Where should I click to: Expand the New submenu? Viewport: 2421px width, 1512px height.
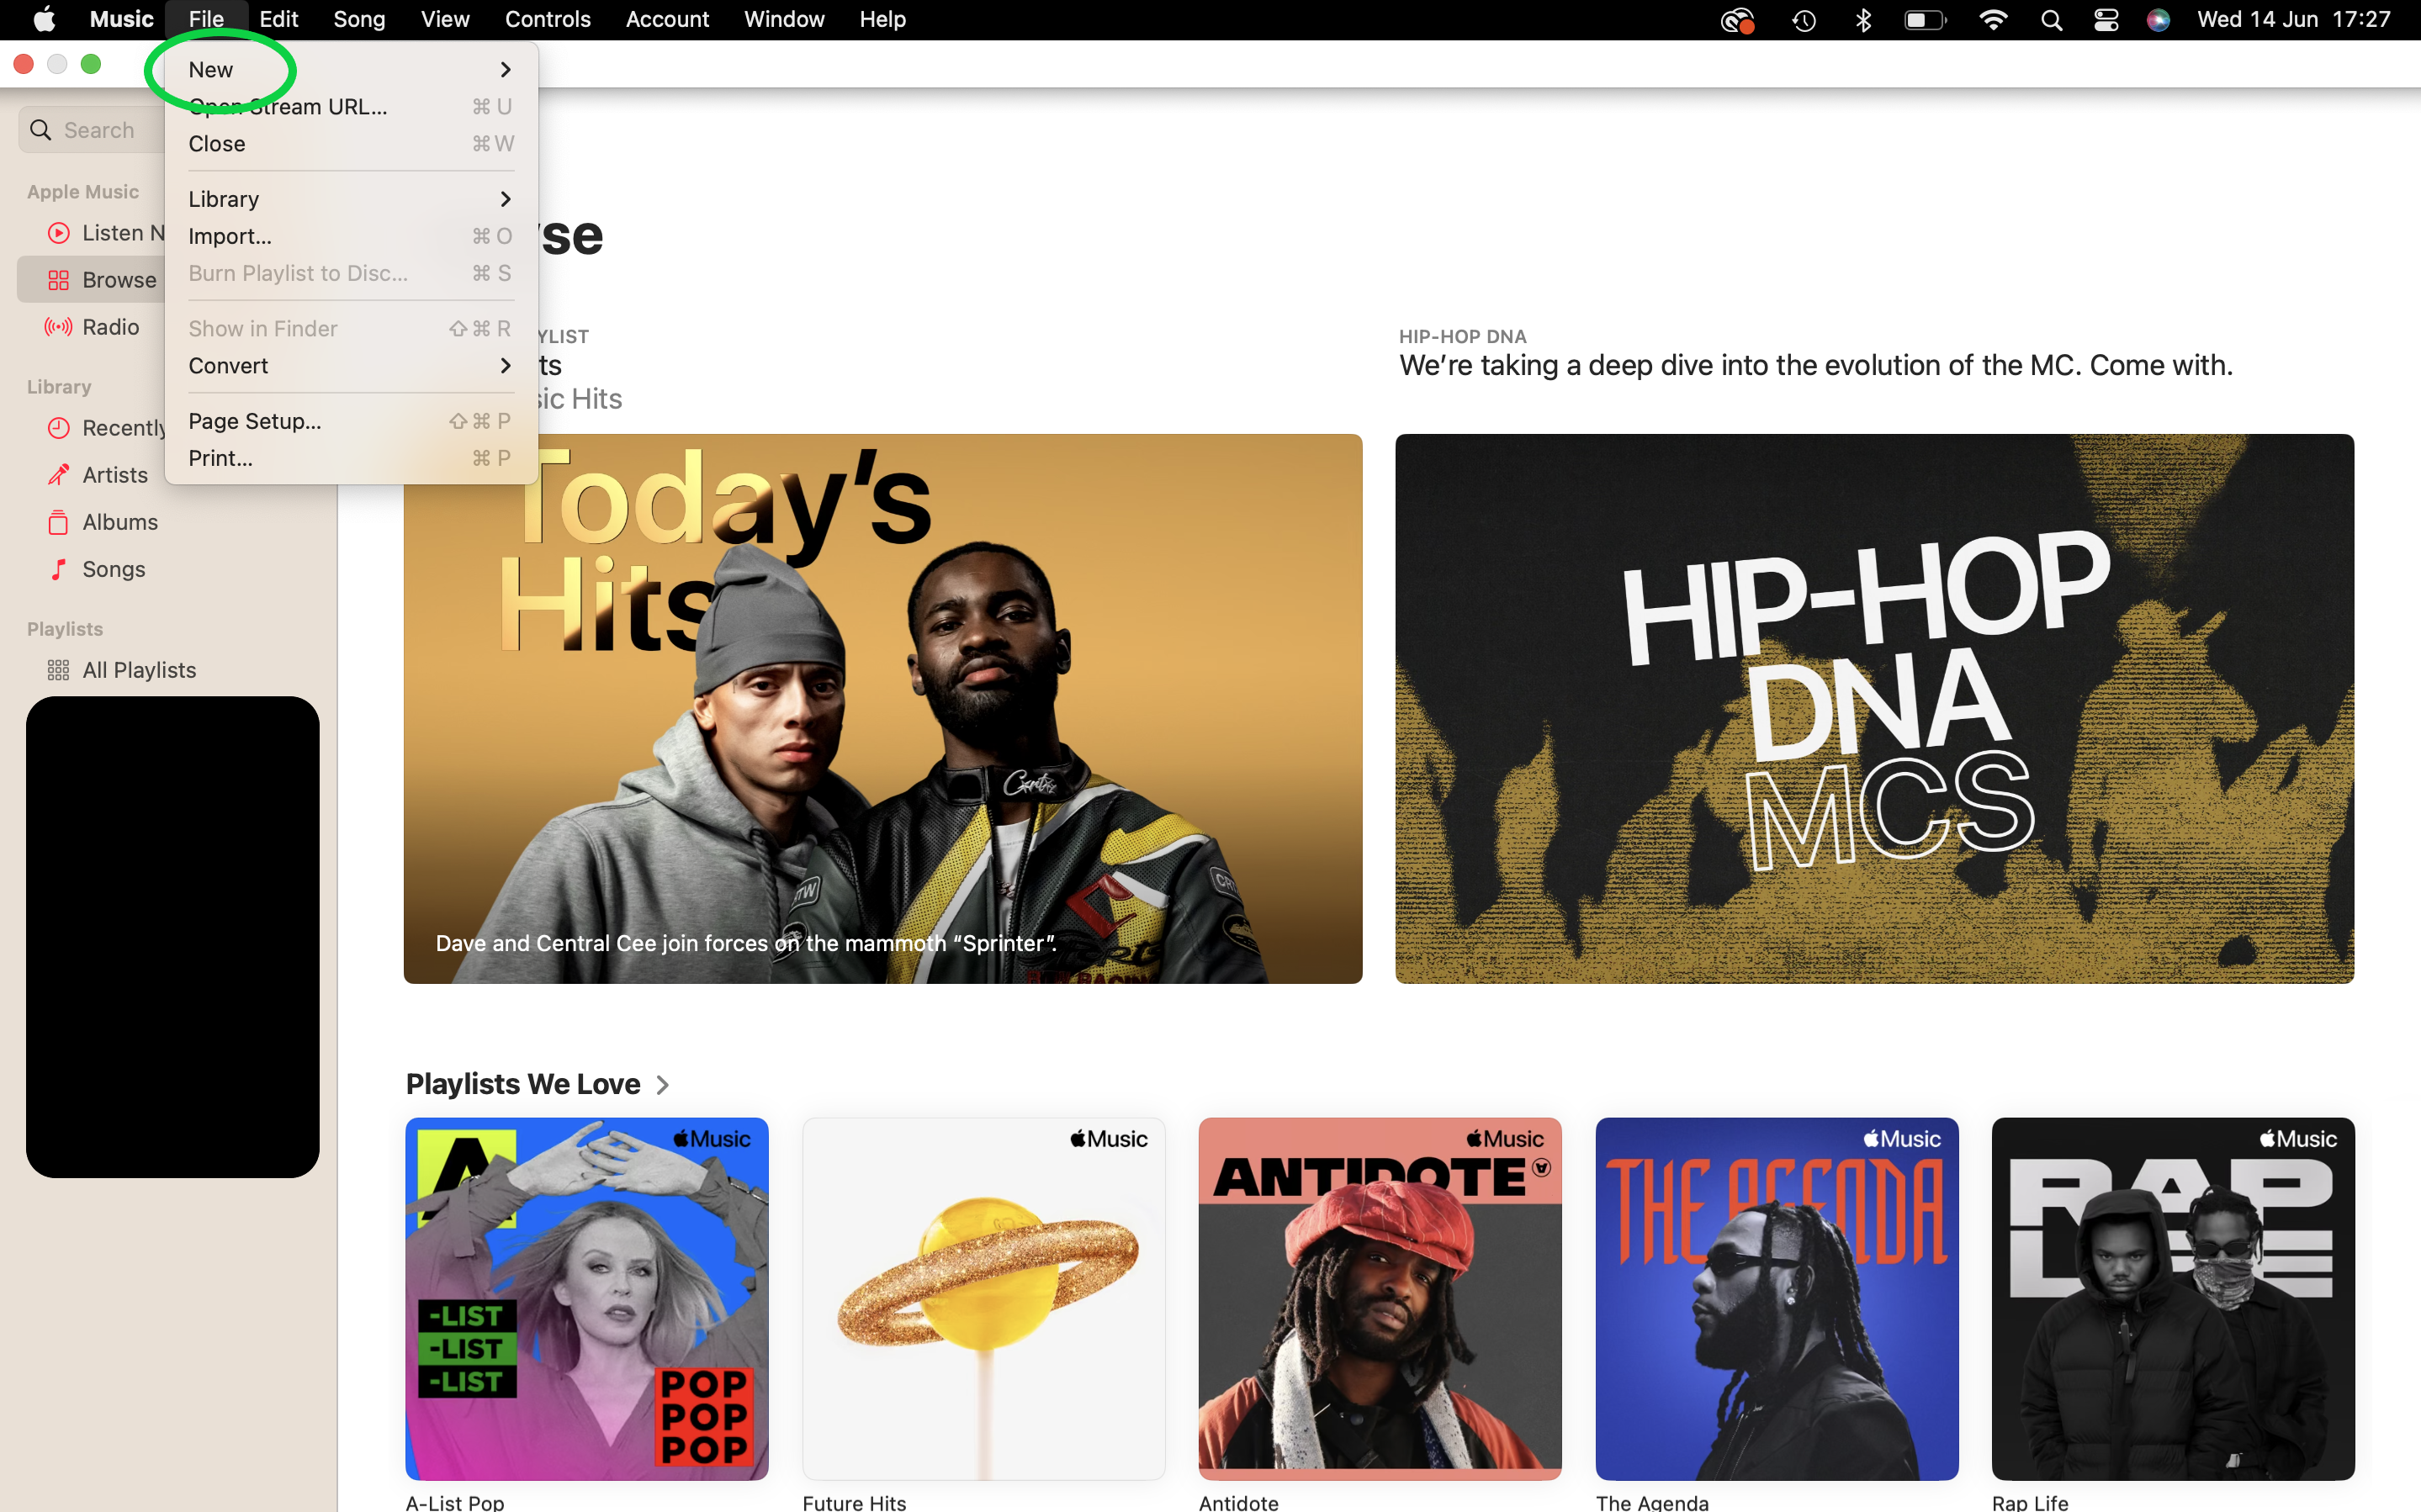[x=350, y=70]
